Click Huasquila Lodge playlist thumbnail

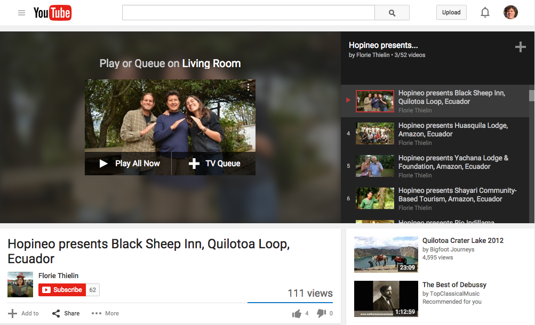pos(375,134)
